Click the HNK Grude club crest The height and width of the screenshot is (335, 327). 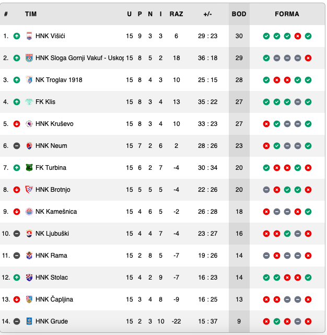click(x=29, y=321)
